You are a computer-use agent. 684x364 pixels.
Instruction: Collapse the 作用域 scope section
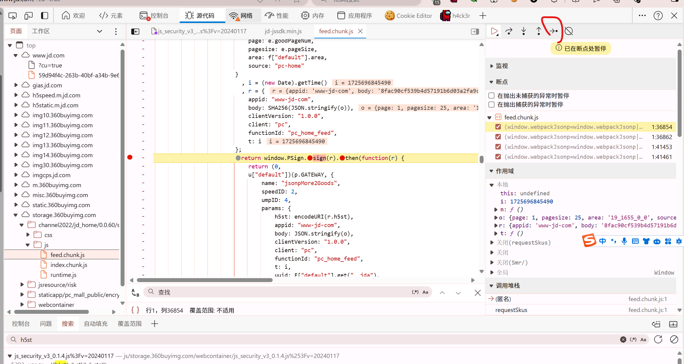tap(491, 171)
